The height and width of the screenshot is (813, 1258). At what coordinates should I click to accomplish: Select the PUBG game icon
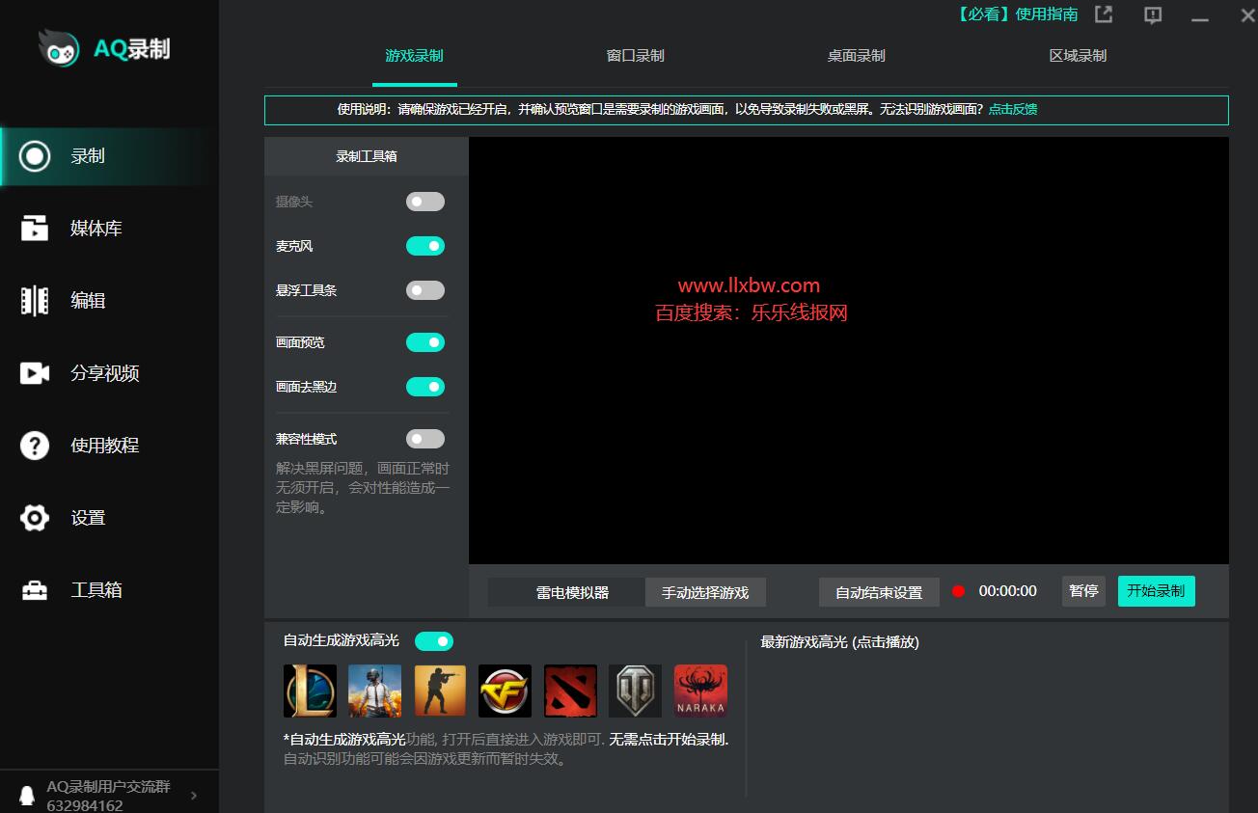point(375,691)
